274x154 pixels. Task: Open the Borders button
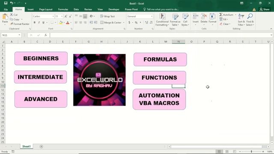click(52, 23)
